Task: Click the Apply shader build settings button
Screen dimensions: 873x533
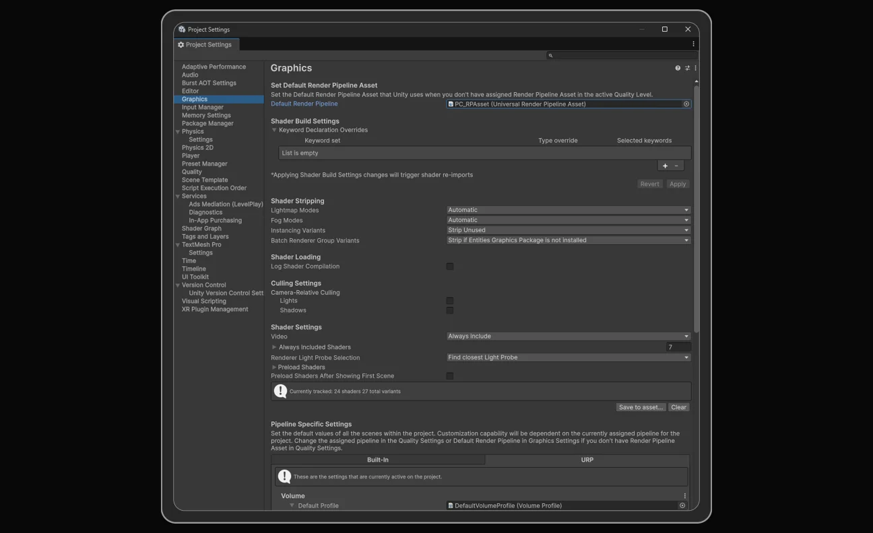Action: point(678,184)
